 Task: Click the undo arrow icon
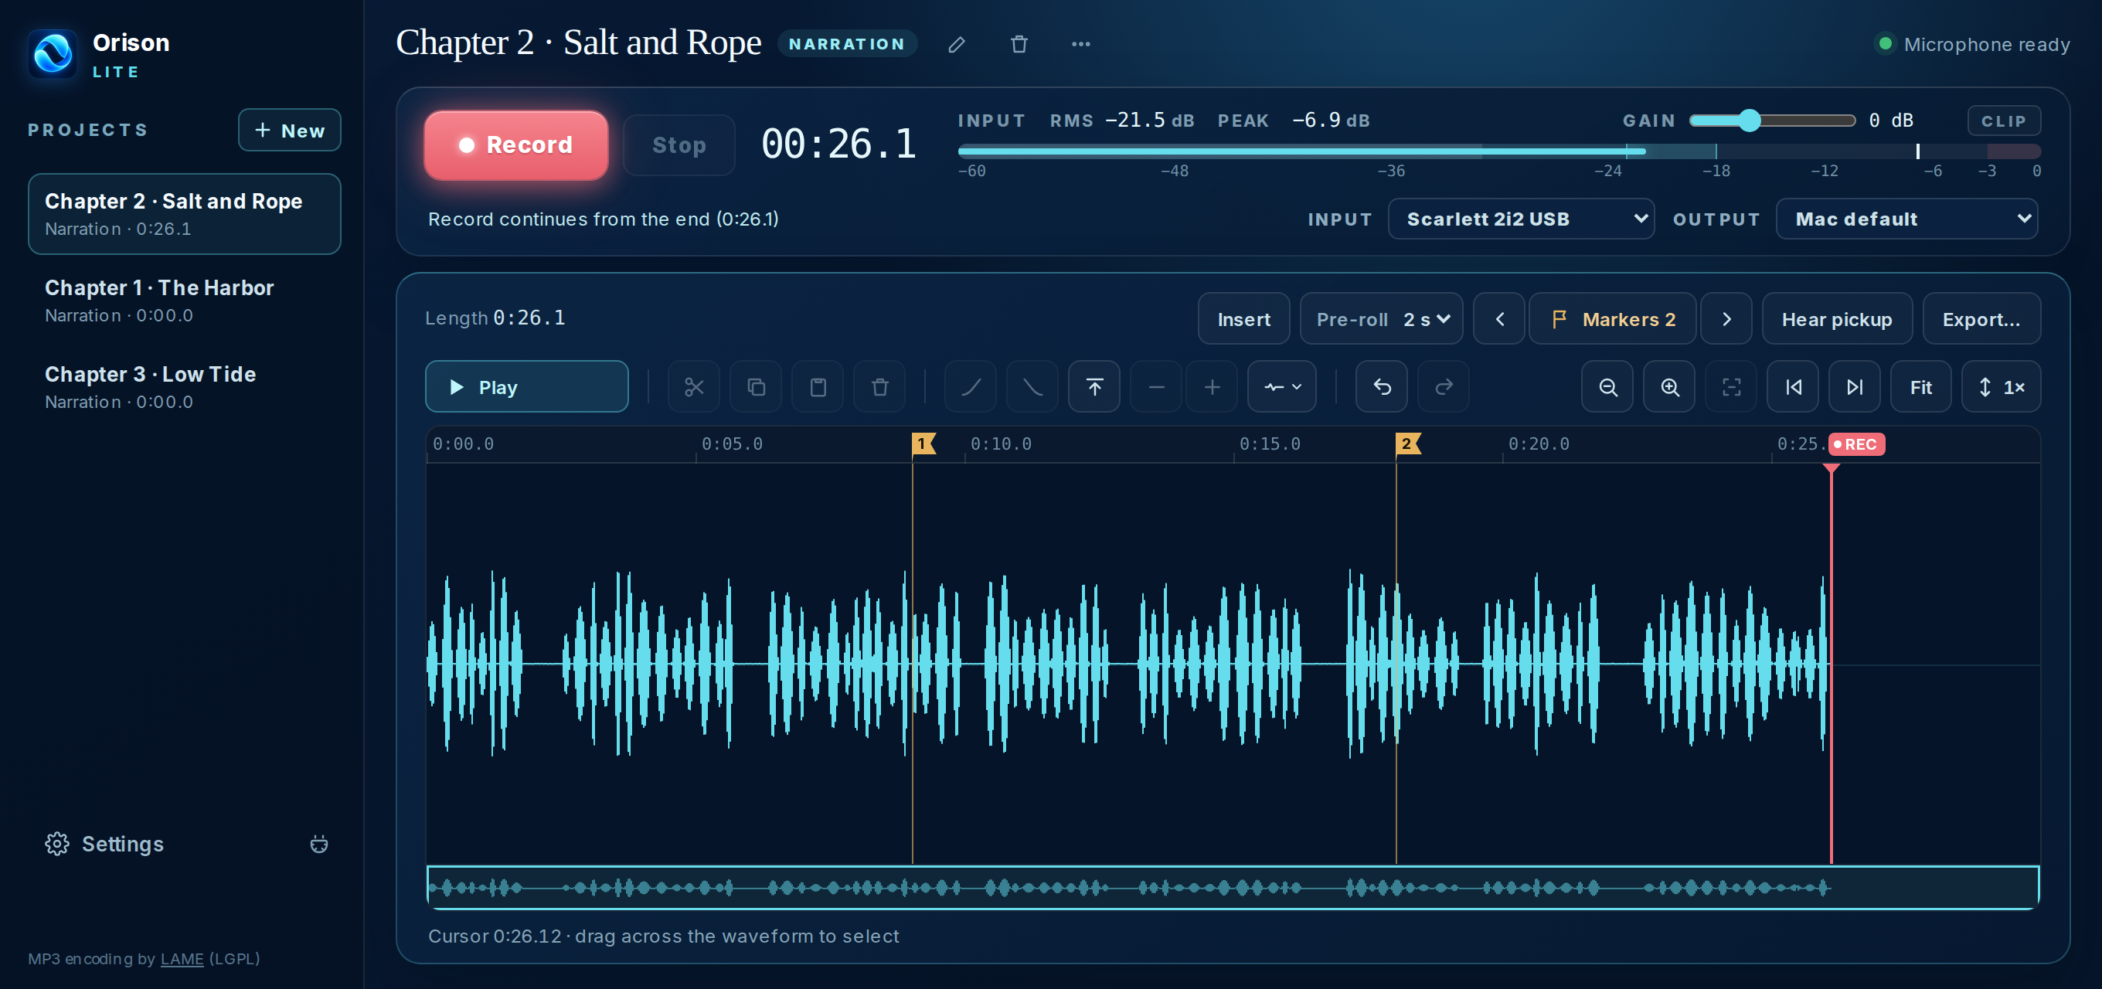point(1382,387)
